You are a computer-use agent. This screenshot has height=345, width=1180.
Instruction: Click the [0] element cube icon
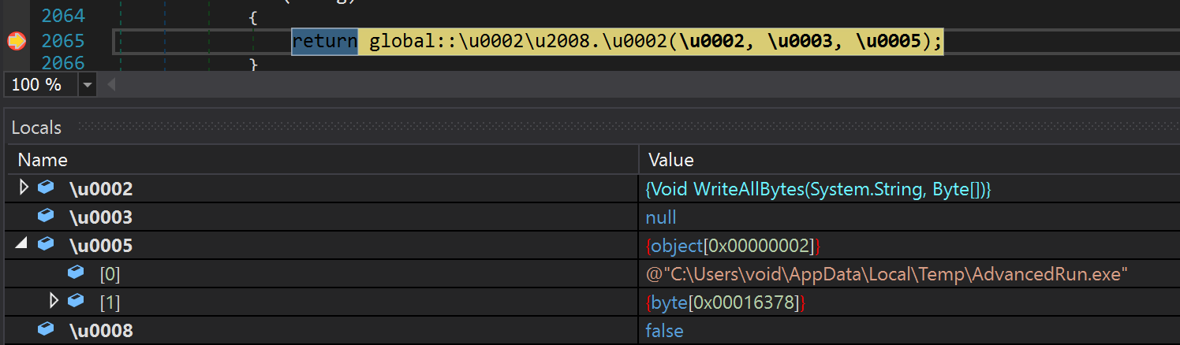click(x=76, y=273)
